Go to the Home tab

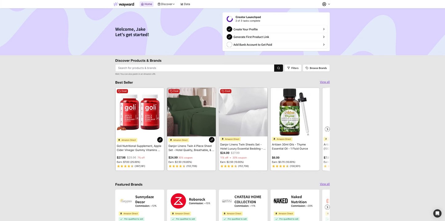(146, 4)
